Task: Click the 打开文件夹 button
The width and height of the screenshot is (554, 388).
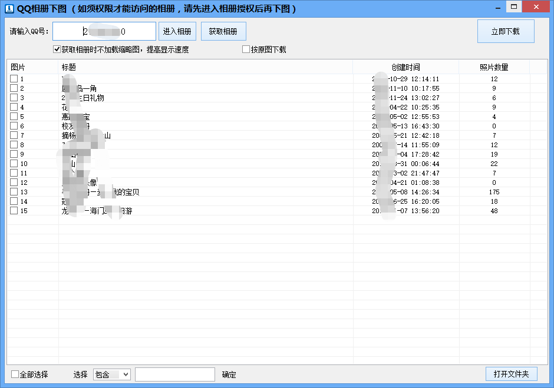Action: (x=512, y=374)
